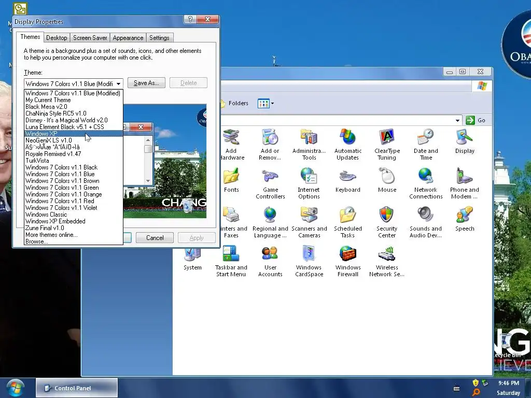Select Zune Final v1.0 theme
Viewport: 531px width, 398px height.
pyautogui.click(x=74, y=228)
